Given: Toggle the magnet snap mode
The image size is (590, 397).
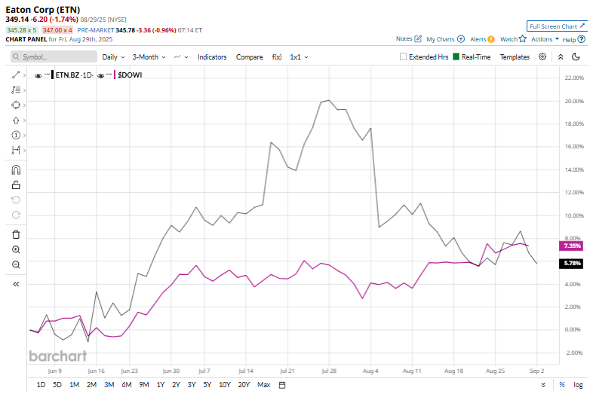Looking at the screenshot, I should pos(16,169).
